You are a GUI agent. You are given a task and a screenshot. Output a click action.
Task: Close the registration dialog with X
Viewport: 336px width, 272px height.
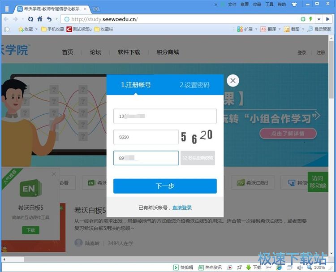233,81
